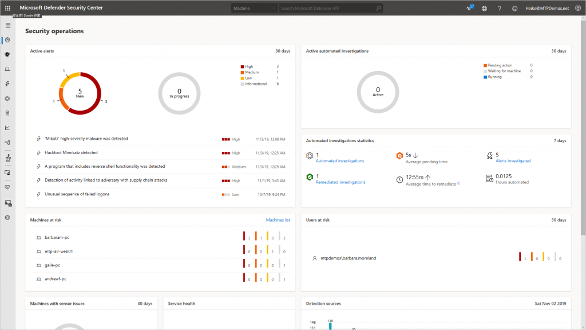Open account menu for Heike@MTPDemos.net
Screen dimensions: 586x330
(x=547, y=8)
